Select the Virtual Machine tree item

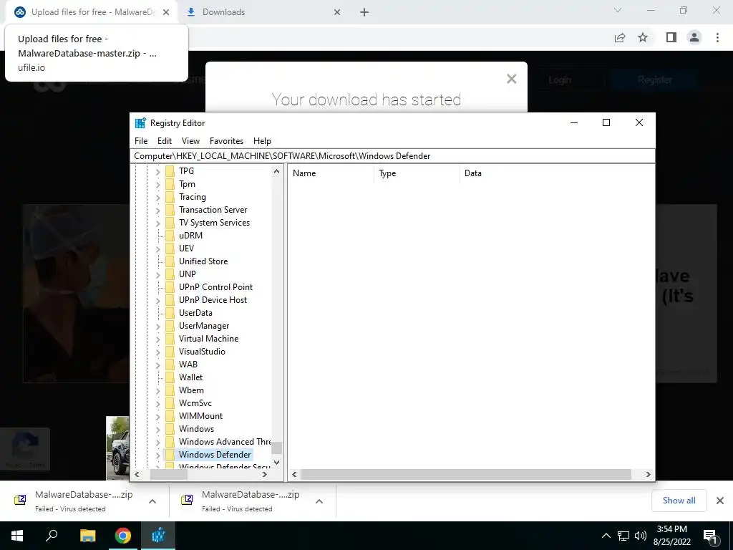click(208, 338)
